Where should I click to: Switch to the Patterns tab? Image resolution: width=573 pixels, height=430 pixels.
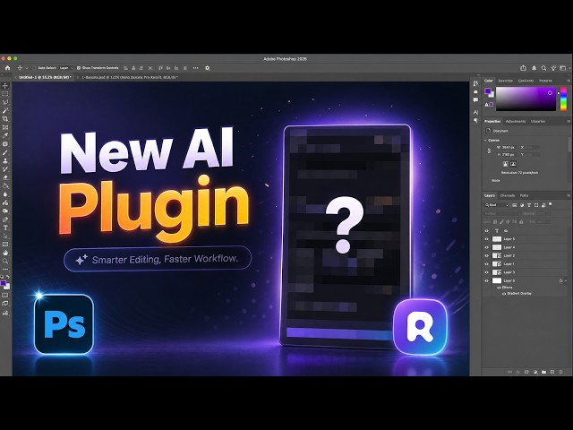pyautogui.click(x=545, y=81)
